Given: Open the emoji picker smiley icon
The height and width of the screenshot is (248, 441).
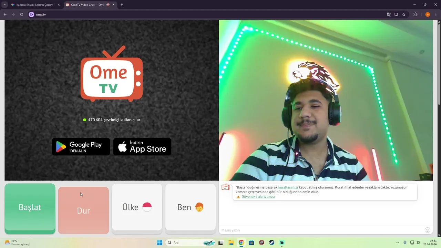Looking at the screenshot, I should click(428, 230).
